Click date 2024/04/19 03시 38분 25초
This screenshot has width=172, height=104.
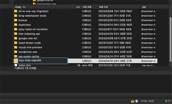[115, 34]
